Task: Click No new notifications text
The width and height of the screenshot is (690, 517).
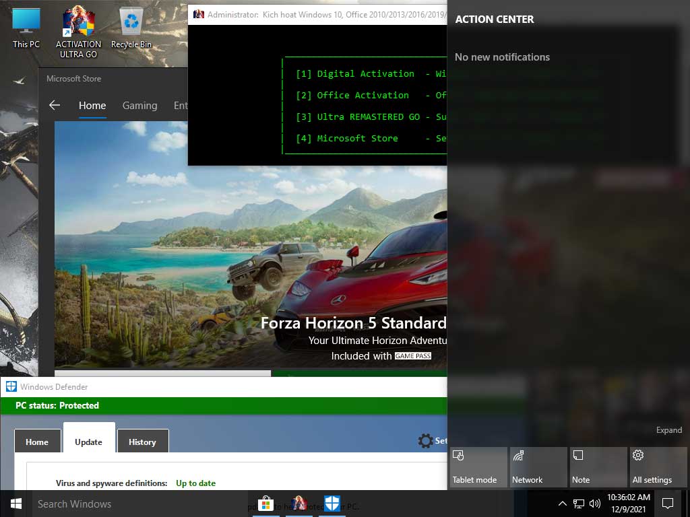Action: [502, 57]
